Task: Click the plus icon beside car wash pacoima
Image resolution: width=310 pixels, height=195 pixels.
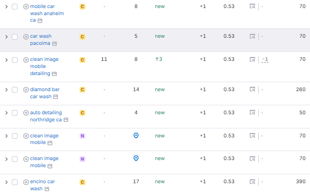Action: (x=26, y=36)
